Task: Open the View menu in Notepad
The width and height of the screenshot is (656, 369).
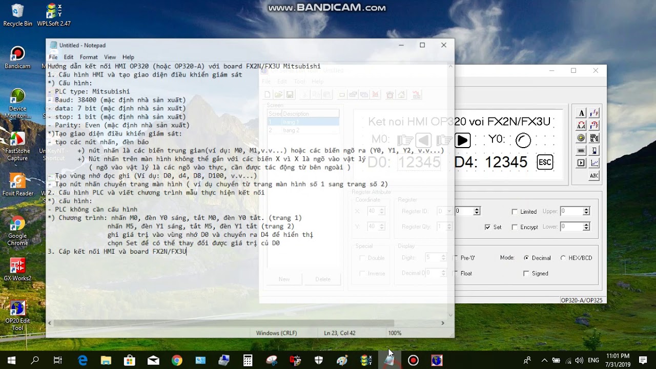Action: 110,57
